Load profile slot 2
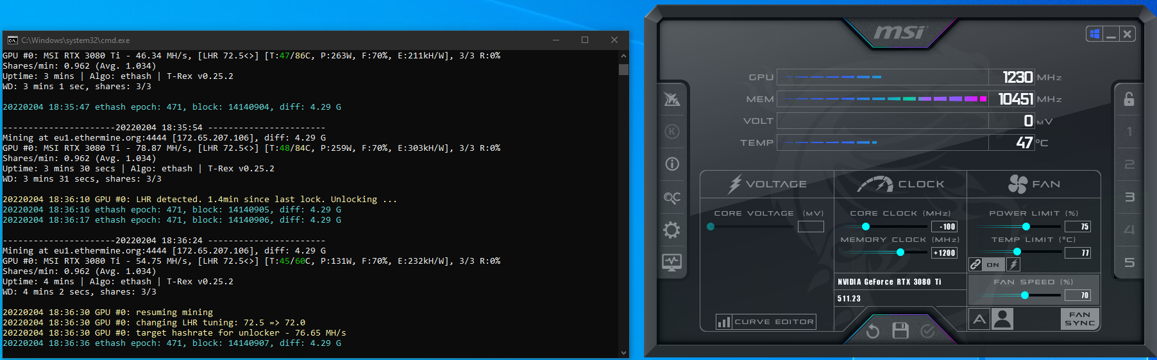Image resolution: width=1157 pixels, height=360 pixels. (1129, 164)
